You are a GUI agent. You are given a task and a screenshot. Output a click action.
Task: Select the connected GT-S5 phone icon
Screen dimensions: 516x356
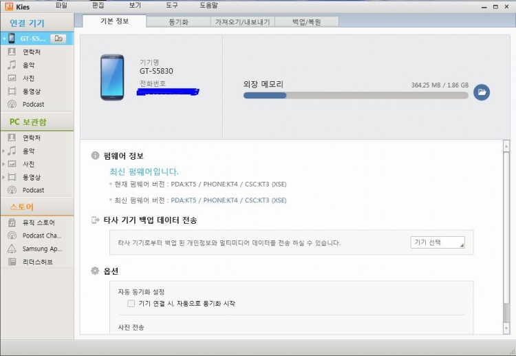12,38
